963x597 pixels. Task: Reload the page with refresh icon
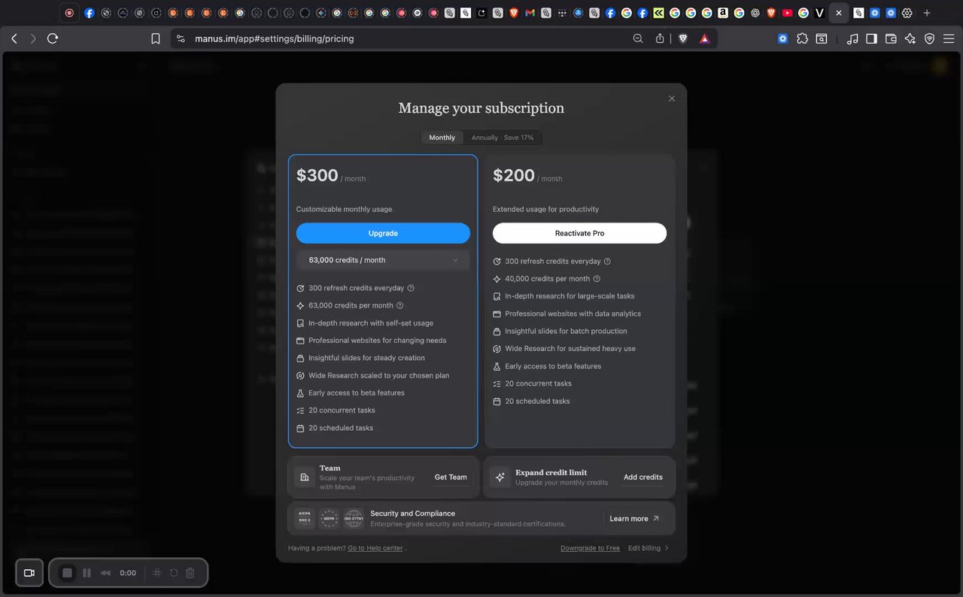coord(53,38)
